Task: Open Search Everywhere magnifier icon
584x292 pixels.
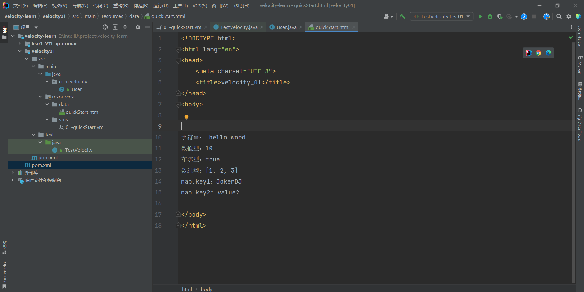Action: [x=559, y=16]
